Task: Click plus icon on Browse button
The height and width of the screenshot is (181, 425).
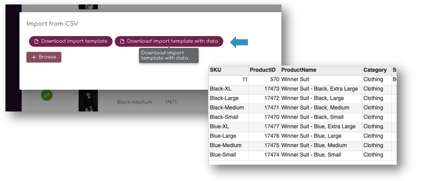Action: 34,57
